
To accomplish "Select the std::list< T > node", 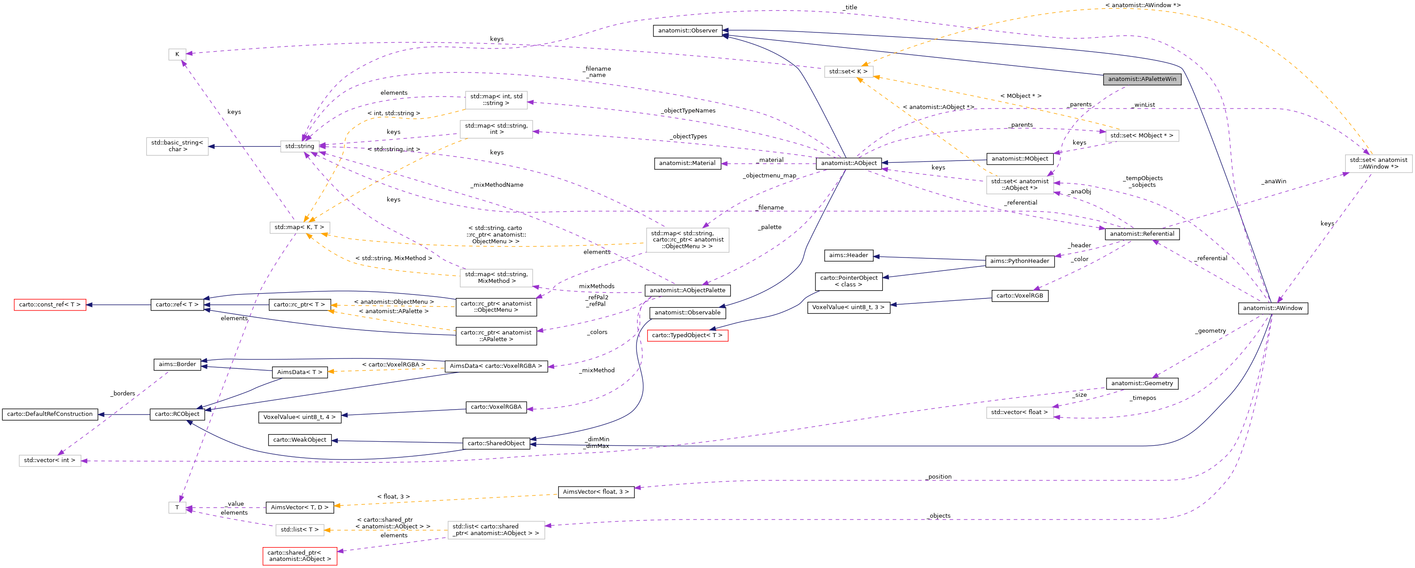I will point(300,530).
